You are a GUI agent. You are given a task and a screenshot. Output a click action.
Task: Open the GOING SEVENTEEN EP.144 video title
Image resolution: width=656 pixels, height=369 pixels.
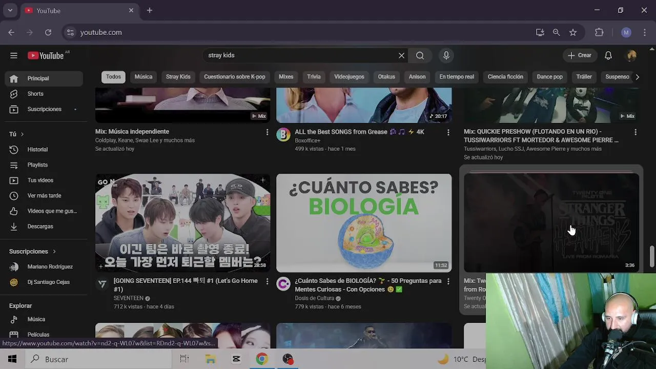186,285
